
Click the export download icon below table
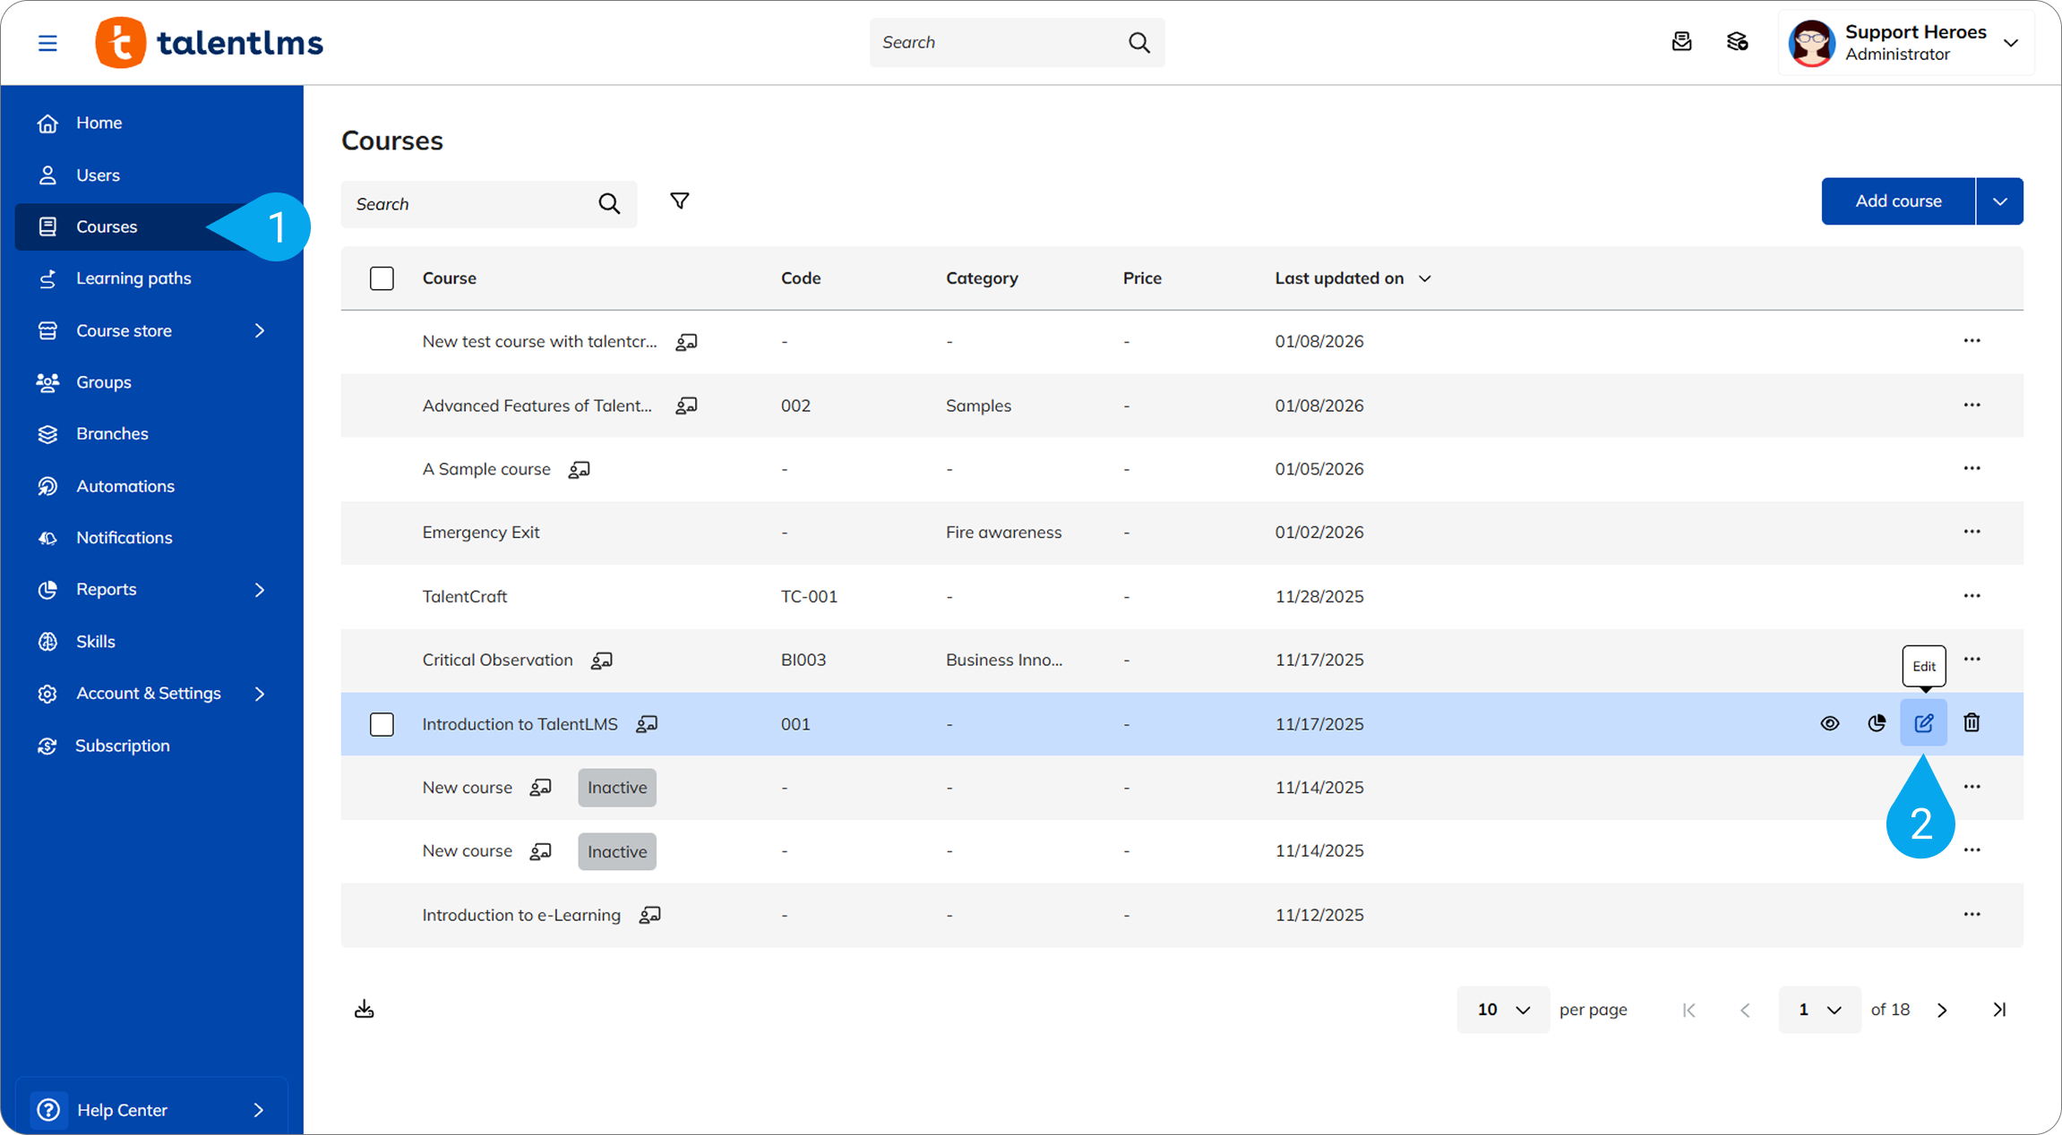[364, 1010]
